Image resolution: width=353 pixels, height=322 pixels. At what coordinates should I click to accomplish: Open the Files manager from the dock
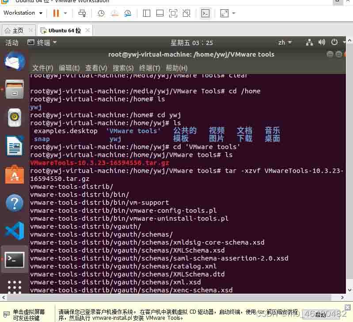pos(15,89)
